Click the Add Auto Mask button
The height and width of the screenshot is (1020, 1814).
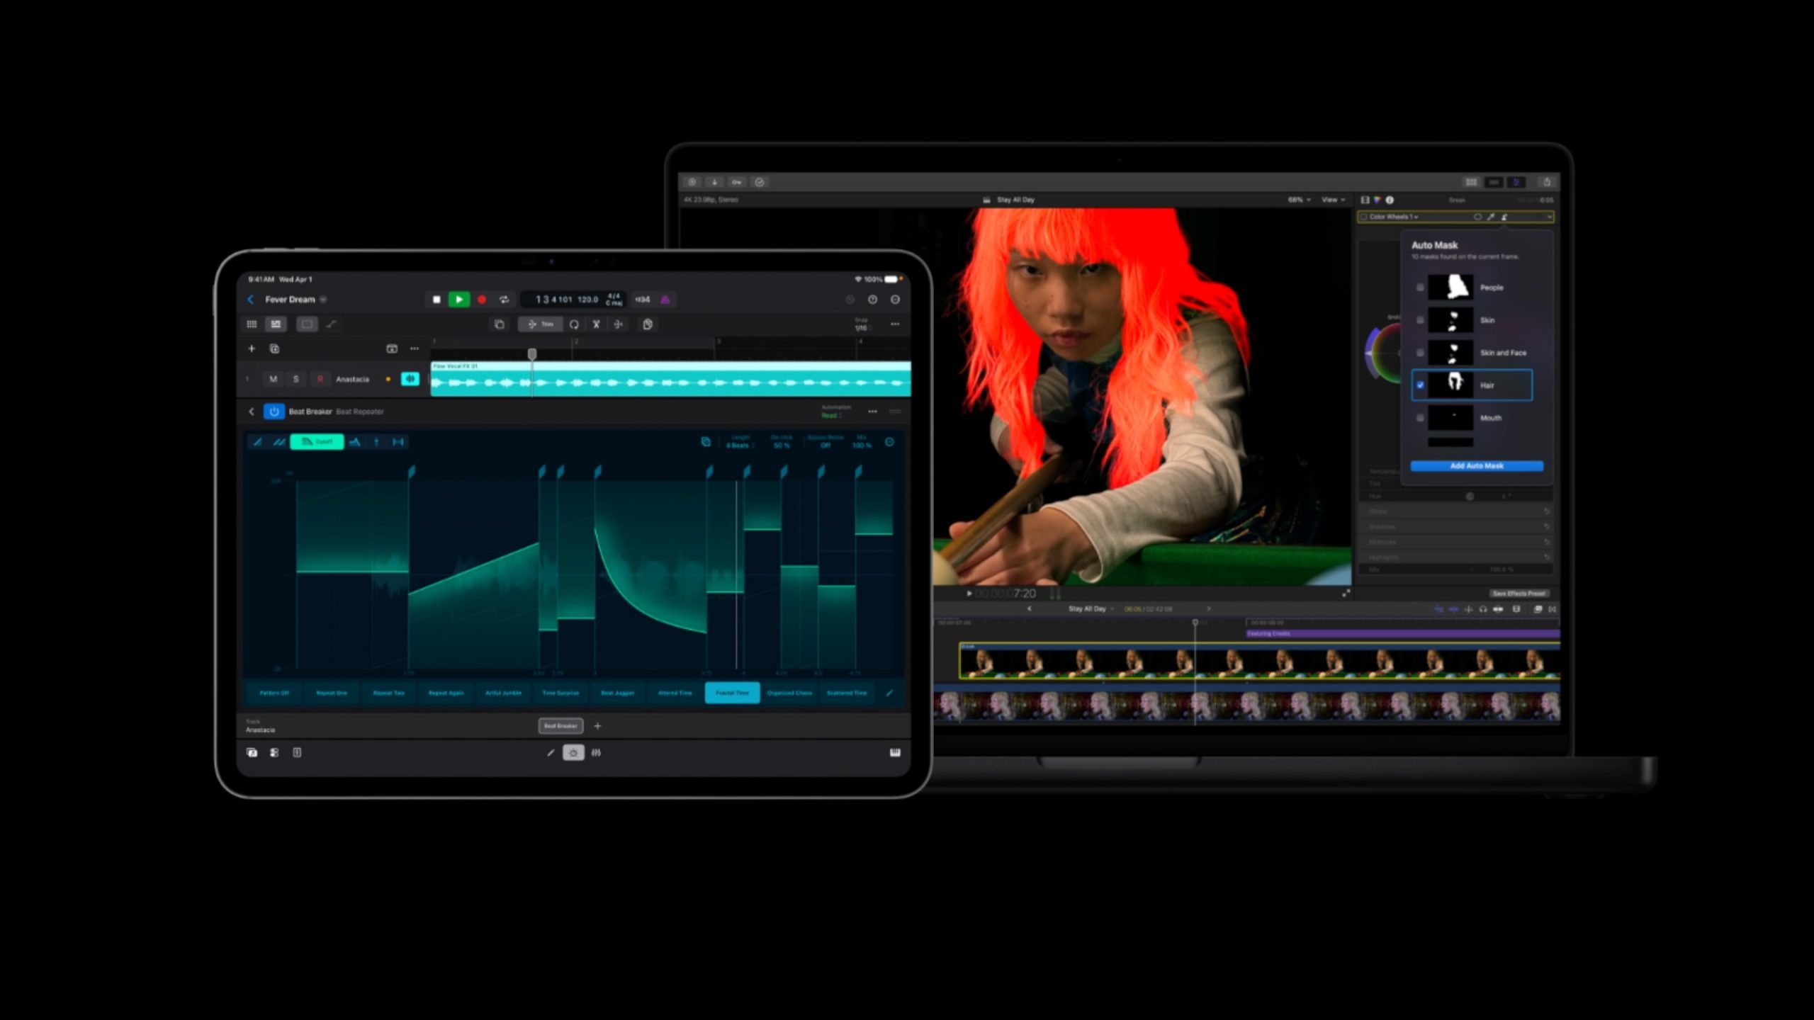[1477, 466]
